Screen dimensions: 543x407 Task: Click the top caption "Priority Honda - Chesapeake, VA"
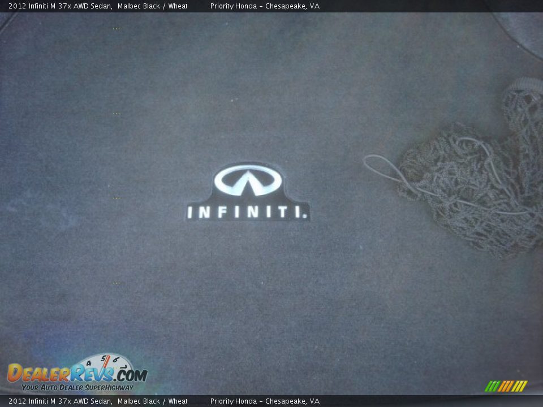point(265,6)
